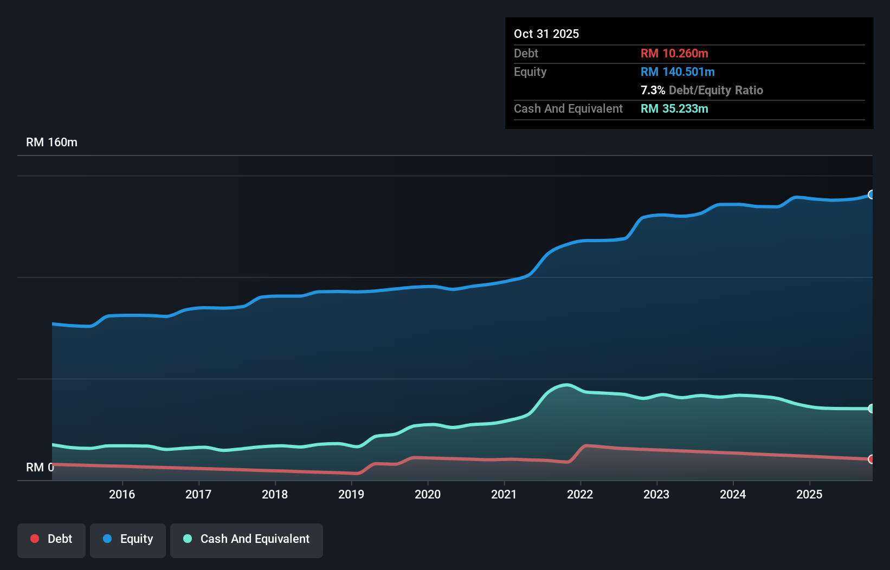
Task: Toggle the Cash And Equivalent legend button
Action: (x=247, y=540)
